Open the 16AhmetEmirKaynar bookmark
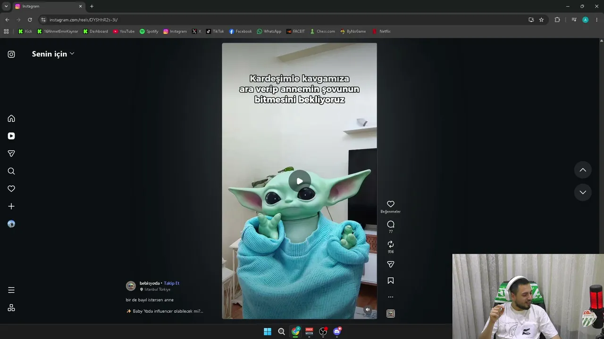This screenshot has height=339, width=604. pos(58,32)
